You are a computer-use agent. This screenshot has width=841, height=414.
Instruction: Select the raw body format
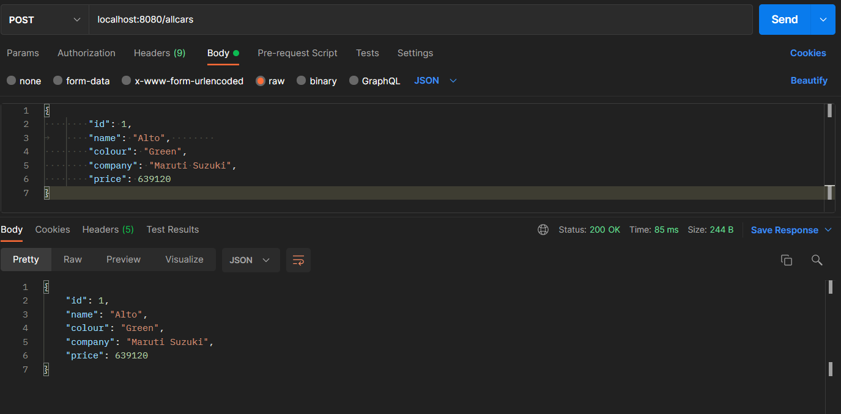(262, 80)
